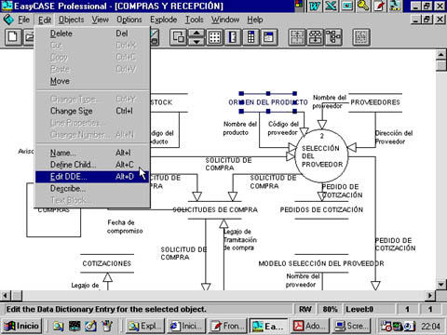Image resolution: width=447 pixels, height=335 pixels.
Task: Open the Explode menu
Action: pos(164,20)
